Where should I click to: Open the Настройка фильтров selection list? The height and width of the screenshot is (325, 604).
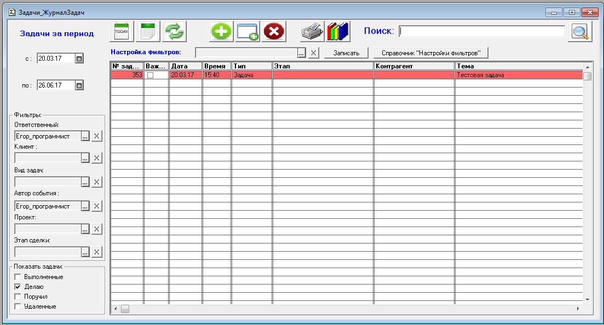click(x=301, y=53)
